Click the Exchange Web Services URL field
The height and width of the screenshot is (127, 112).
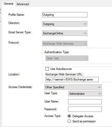(x=72, y=80)
